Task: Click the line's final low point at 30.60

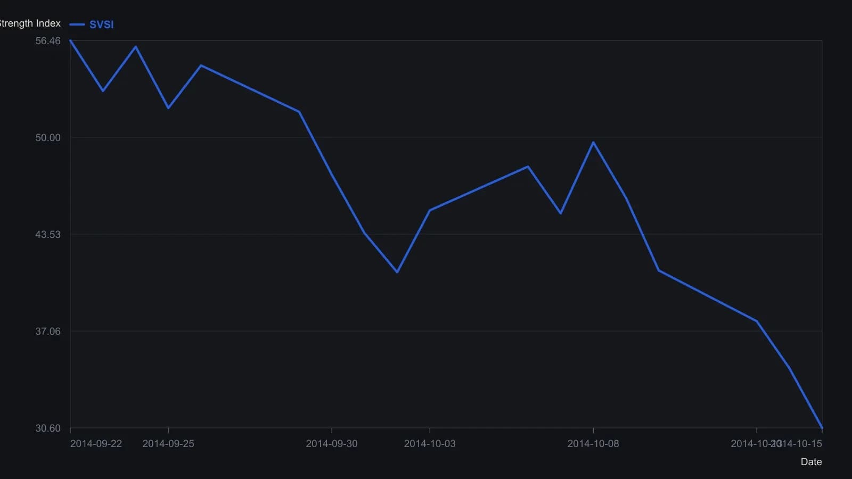Action: click(x=822, y=427)
